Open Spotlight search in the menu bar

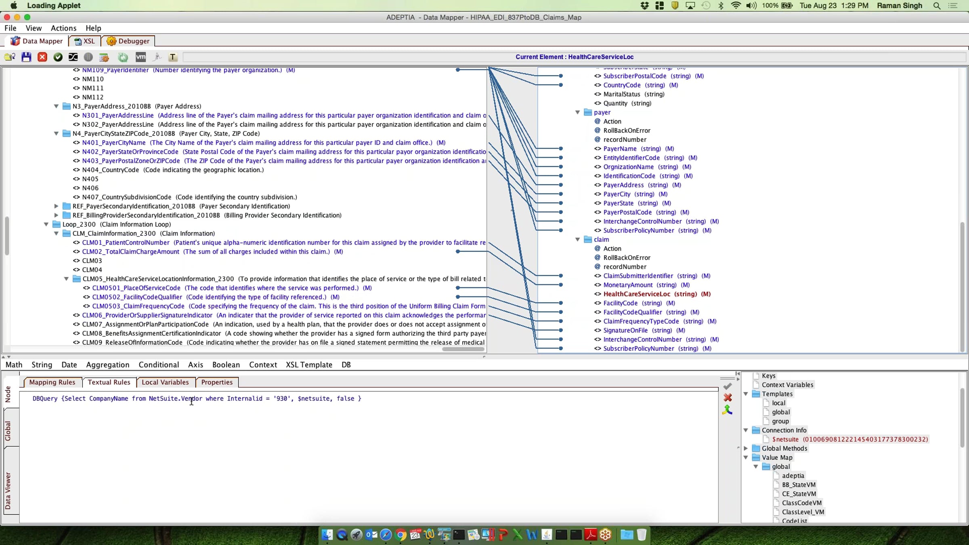937,6
